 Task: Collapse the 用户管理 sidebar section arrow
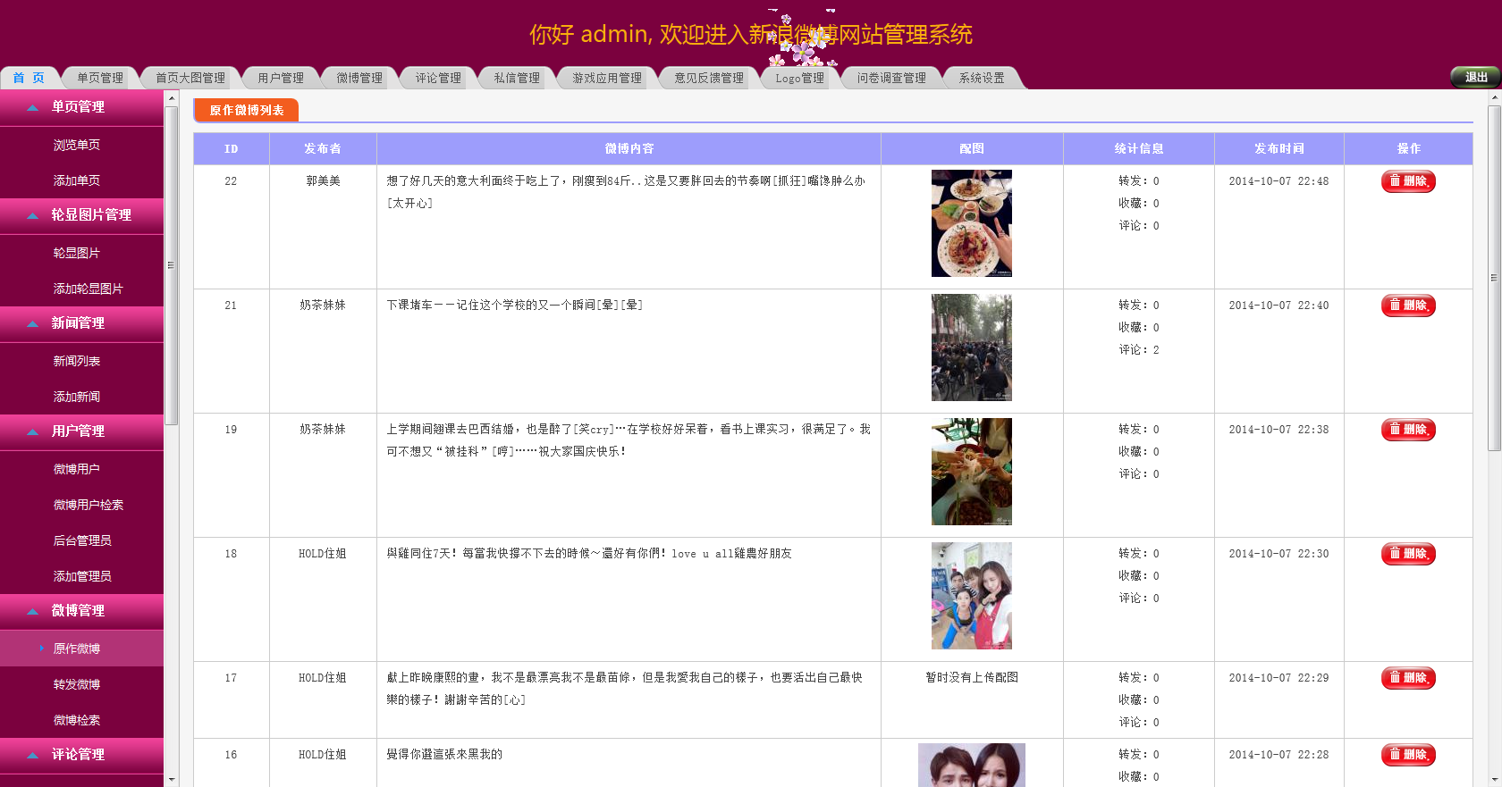coord(33,432)
